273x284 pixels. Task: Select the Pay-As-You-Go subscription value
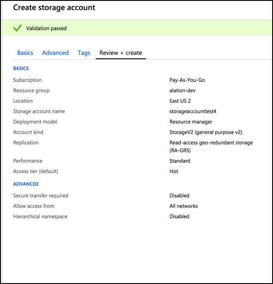point(187,80)
